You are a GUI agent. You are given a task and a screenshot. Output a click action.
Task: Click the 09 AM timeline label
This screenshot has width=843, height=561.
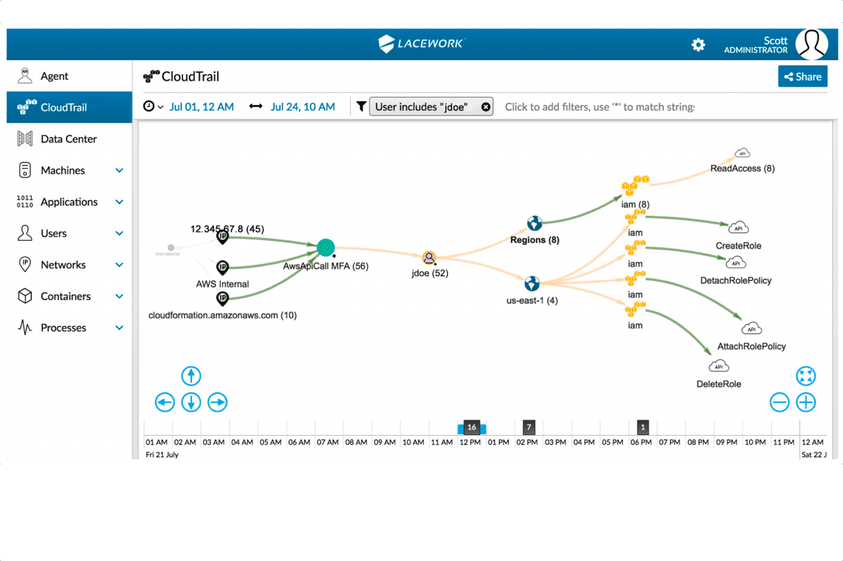pyautogui.click(x=384, y=443)
